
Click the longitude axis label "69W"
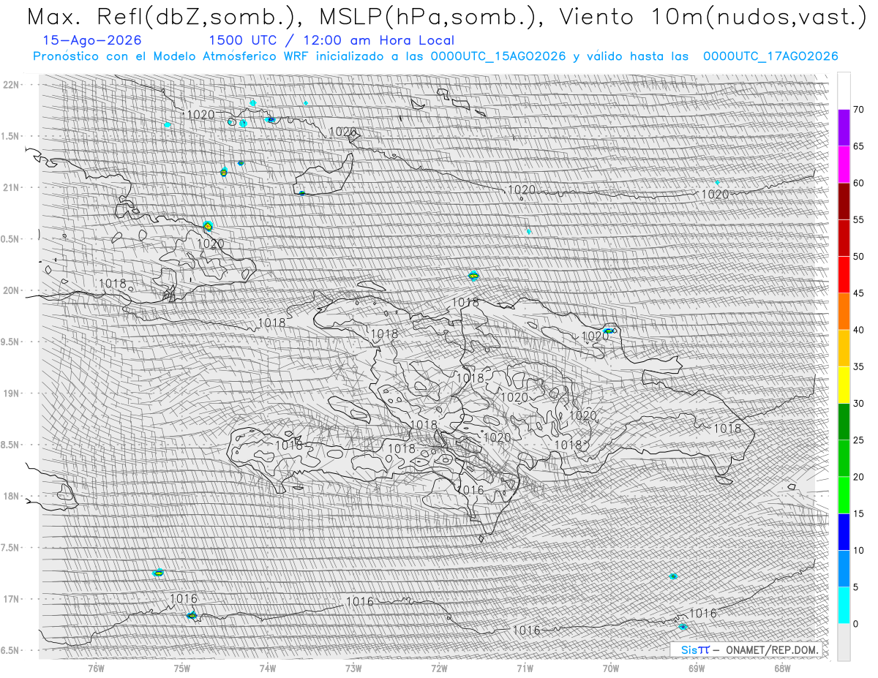[696, 668]
